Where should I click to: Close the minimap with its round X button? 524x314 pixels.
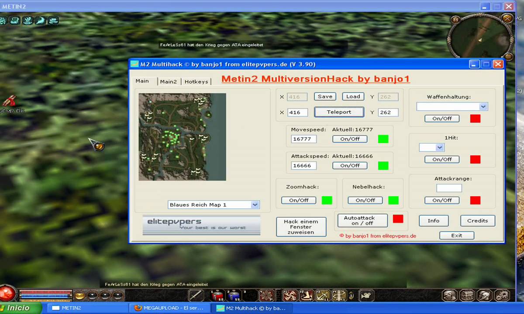click(507, 18)
